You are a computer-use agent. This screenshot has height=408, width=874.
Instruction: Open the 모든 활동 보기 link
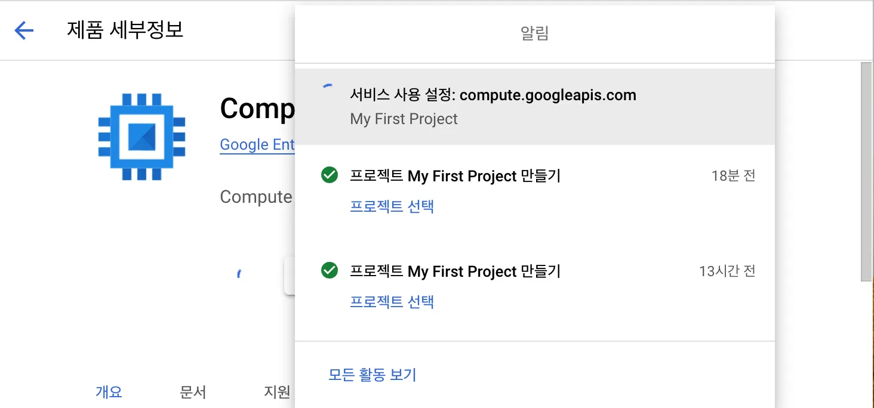[373, 375]
